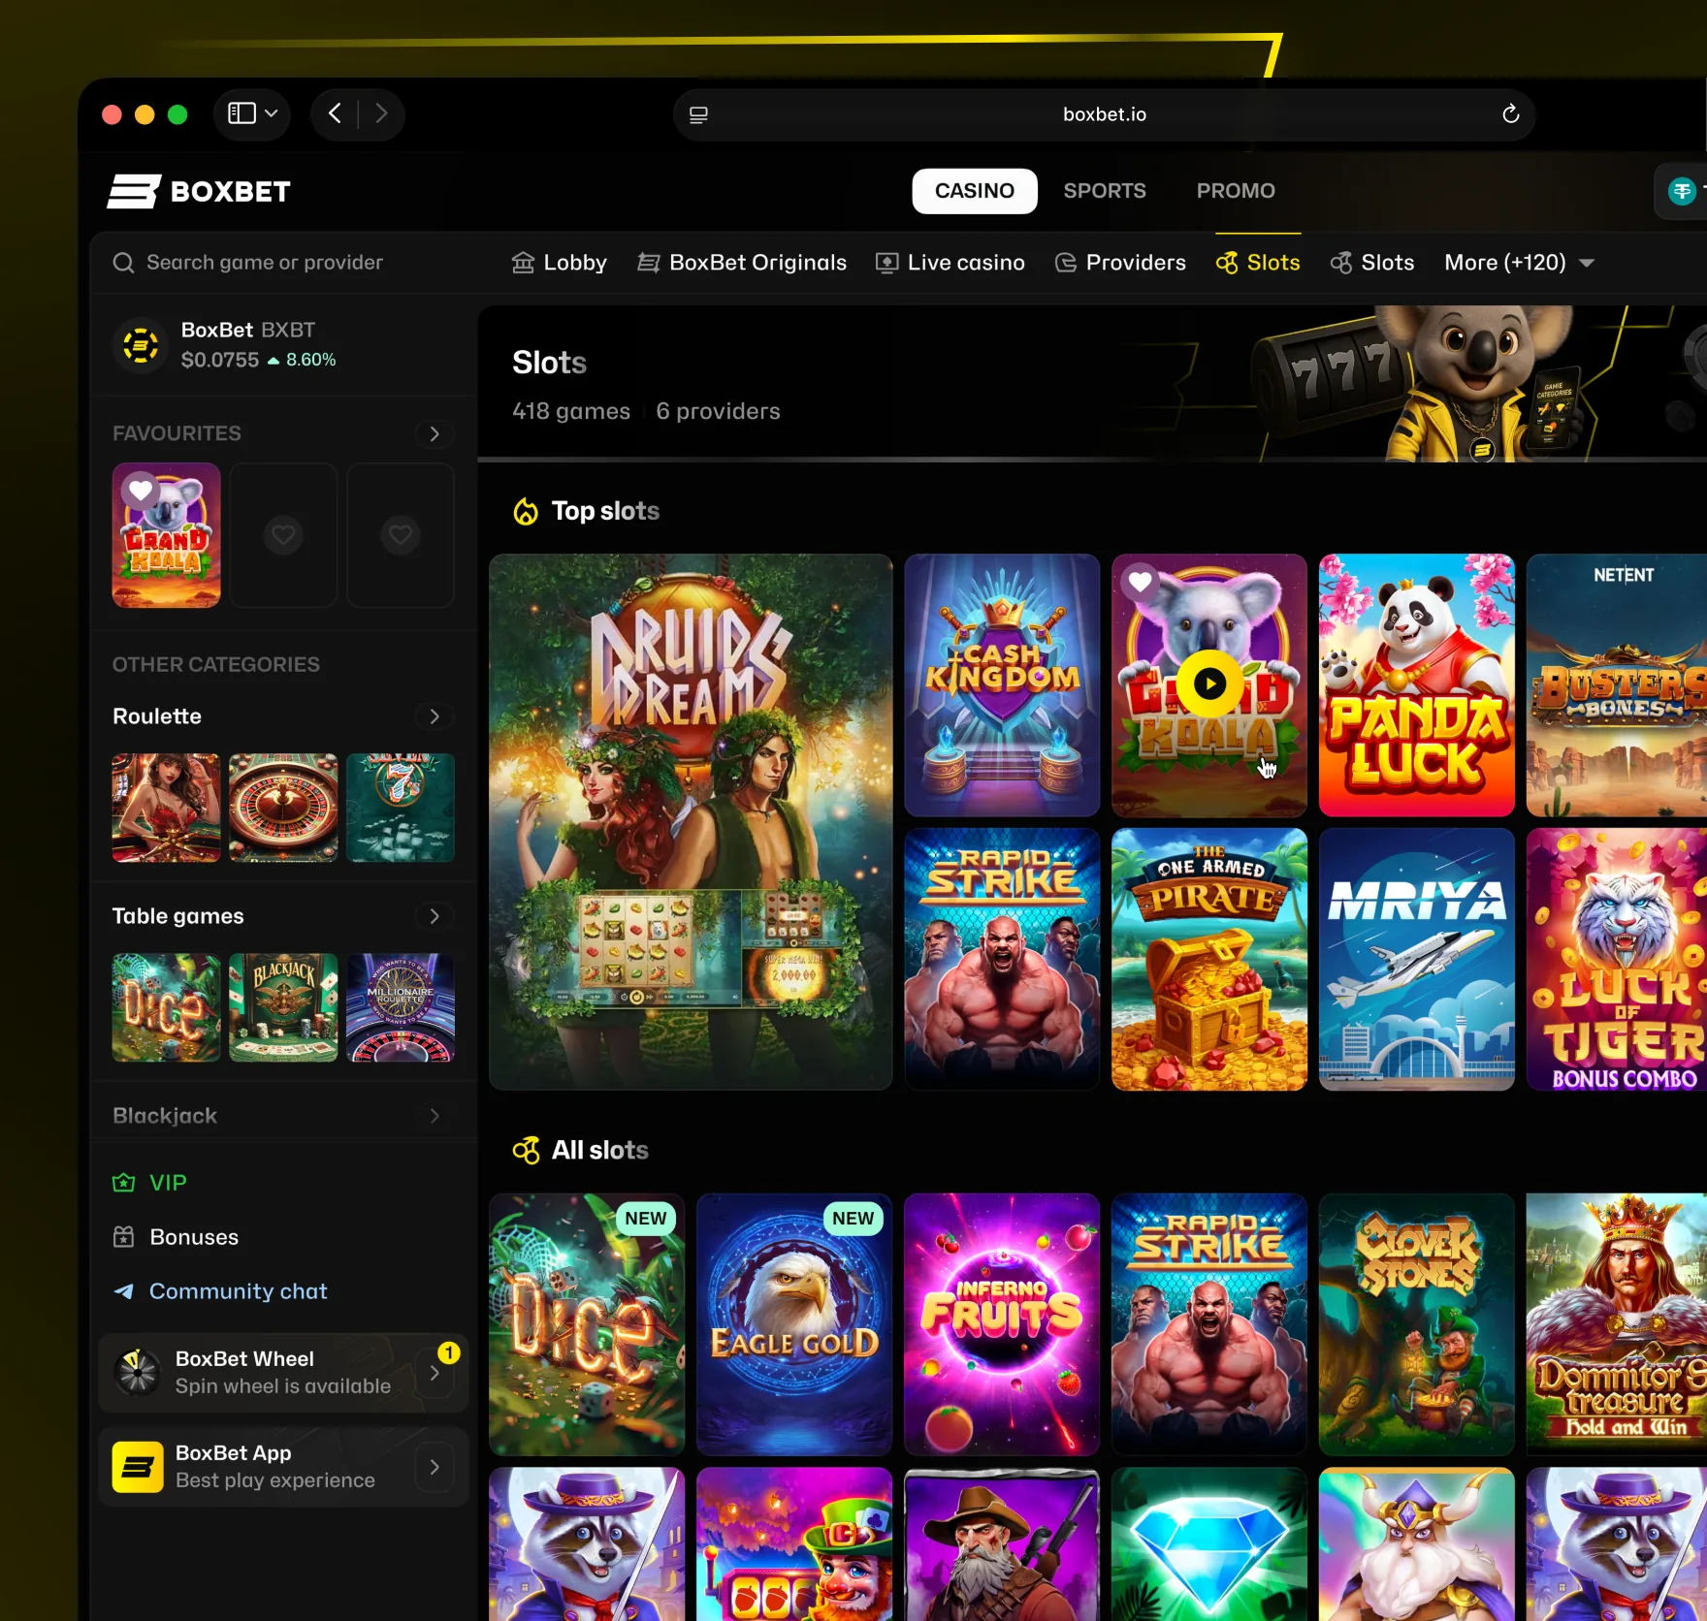
Task: Open new Eagle Gold slot
Action: pyautogui.click(x=794, y=1324)
